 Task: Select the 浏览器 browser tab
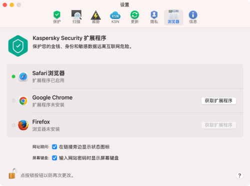click(173, 17)
